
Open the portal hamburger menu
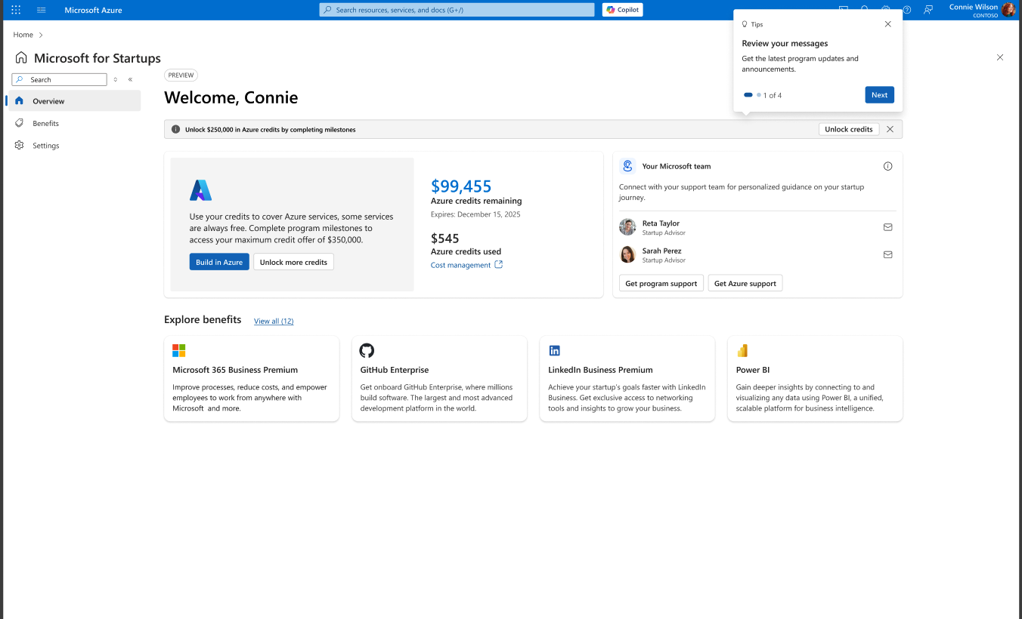click(42, 10)
